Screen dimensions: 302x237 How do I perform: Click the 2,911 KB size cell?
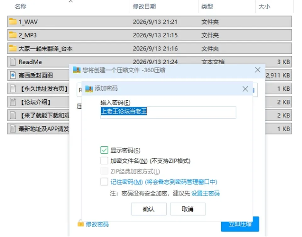click(278, 75)
